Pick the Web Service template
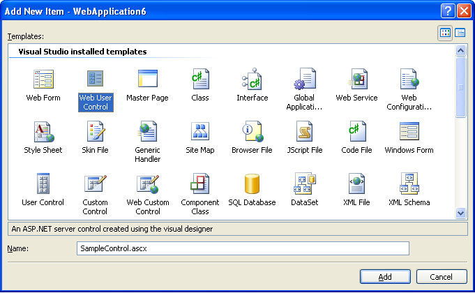The width and height of the screenshot is (475, 293). pos(356,80)
